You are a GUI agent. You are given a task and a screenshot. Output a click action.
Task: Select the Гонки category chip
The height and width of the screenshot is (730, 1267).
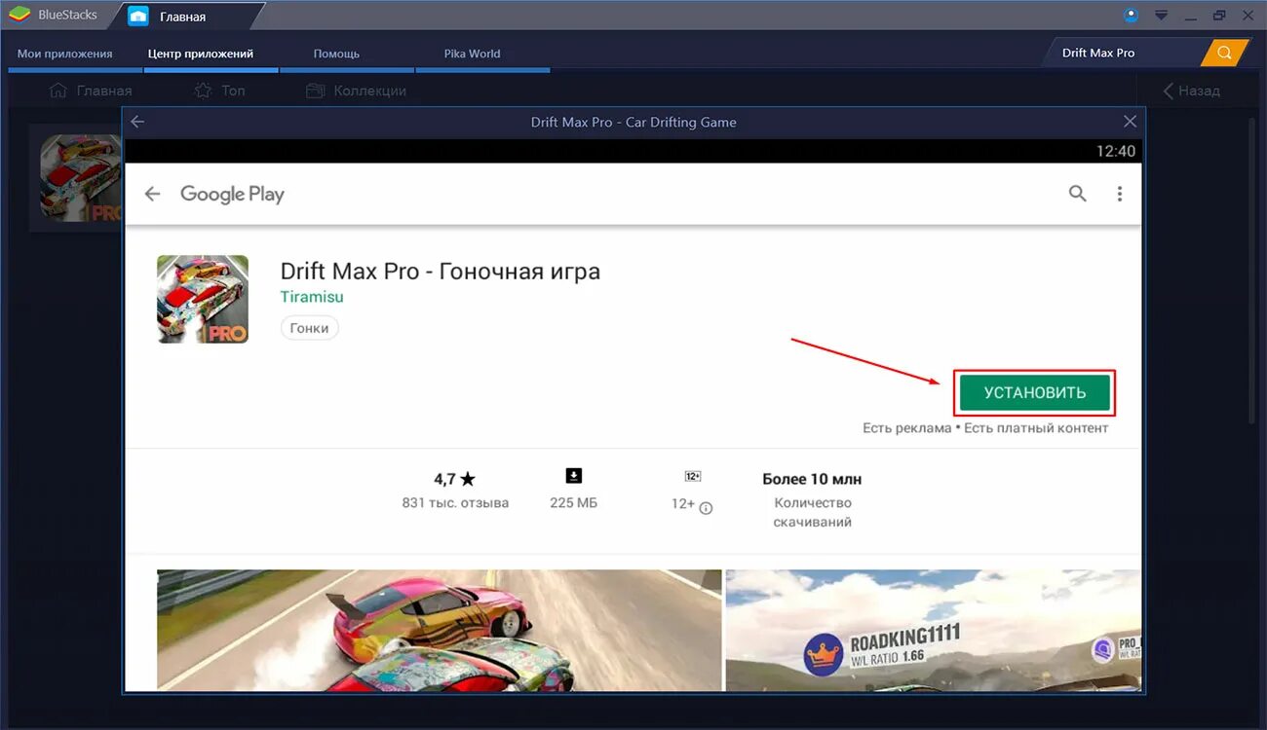[309, 328]
